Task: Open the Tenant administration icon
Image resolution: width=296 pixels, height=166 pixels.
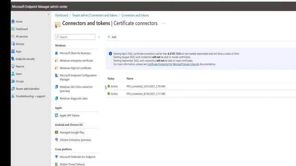Action: click(x=13, y=89)
